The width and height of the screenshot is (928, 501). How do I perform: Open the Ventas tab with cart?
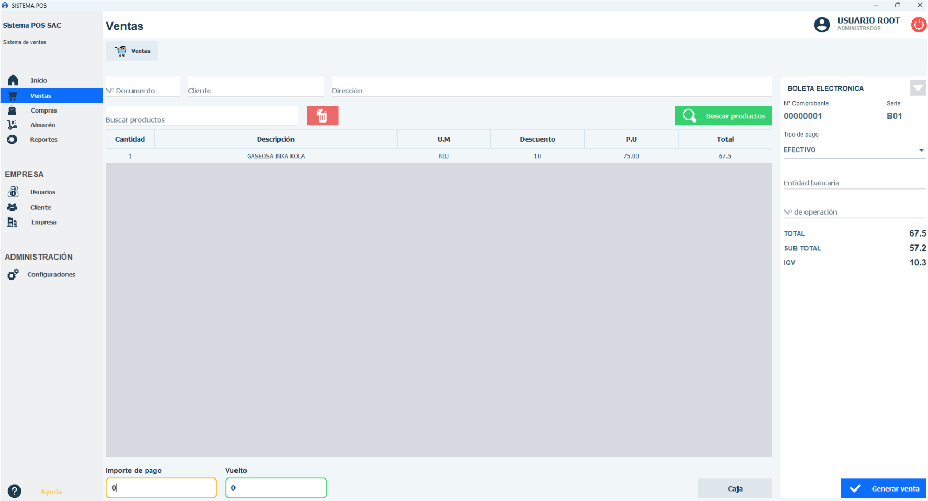click(x=132, y=51)
